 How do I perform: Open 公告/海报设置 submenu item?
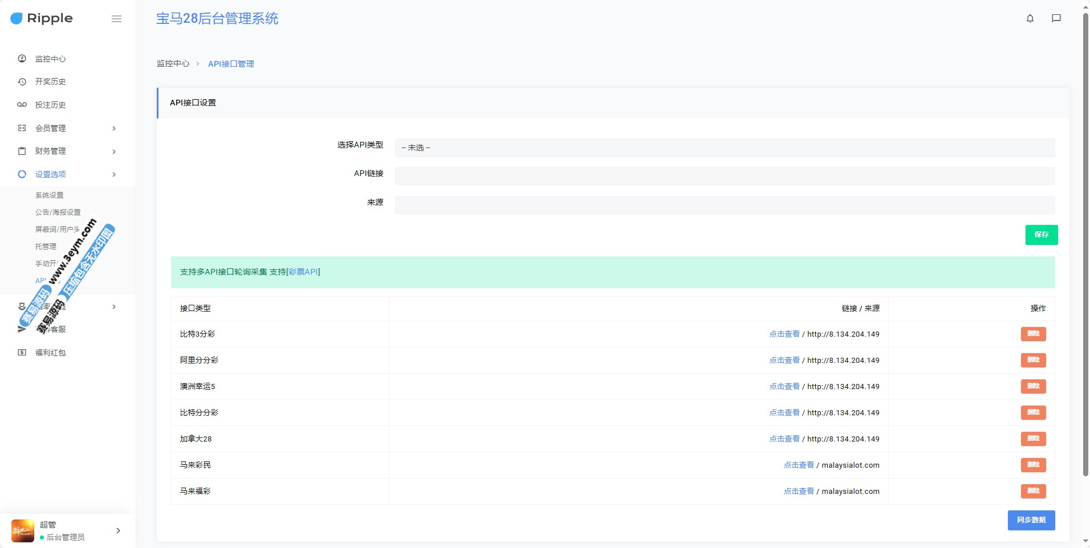pos(58,212)
